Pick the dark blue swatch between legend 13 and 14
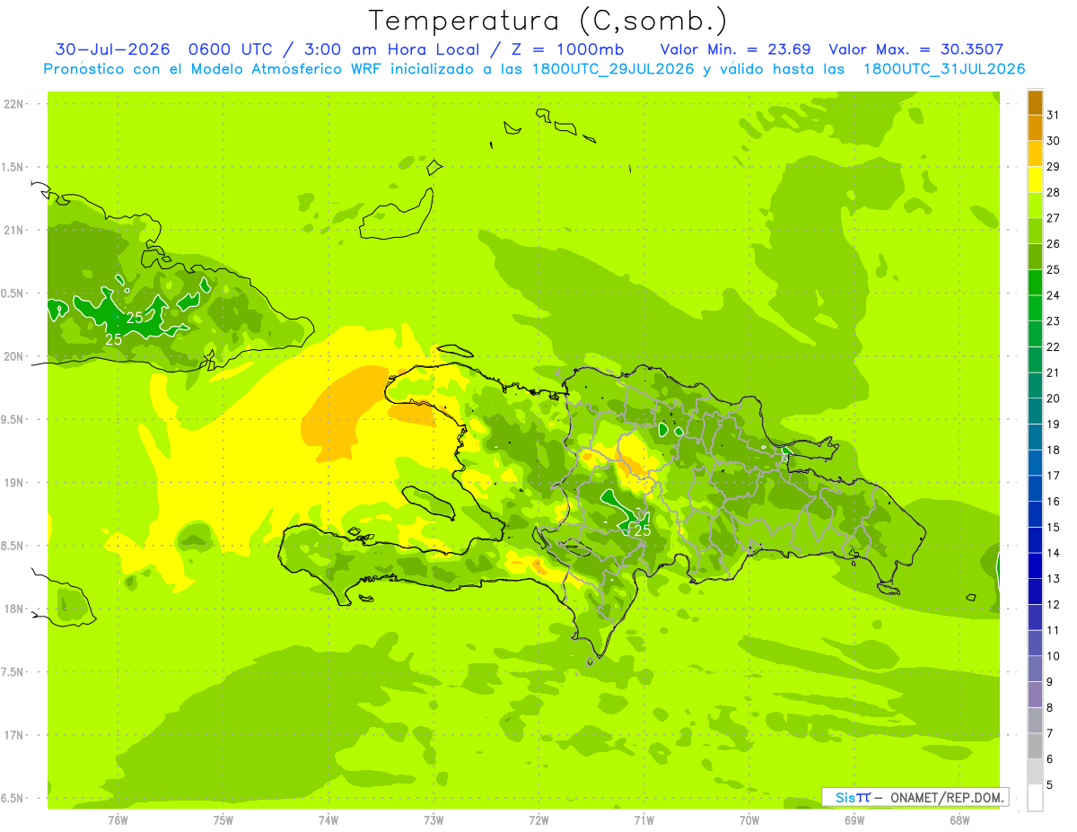 [1035, 566]
